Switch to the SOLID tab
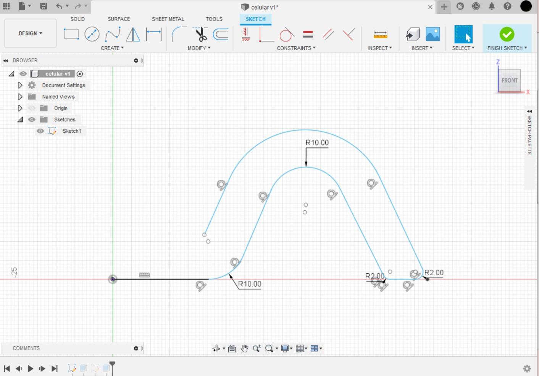Viewport: 539px width, 376px height. tap(77, 19)
